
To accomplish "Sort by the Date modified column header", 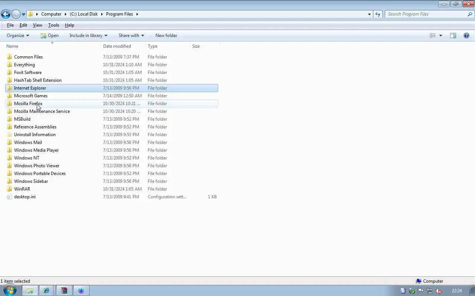I will [123, 46].
